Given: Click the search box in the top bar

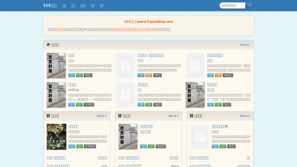Looking at the screenshot, I should (232, 6).
